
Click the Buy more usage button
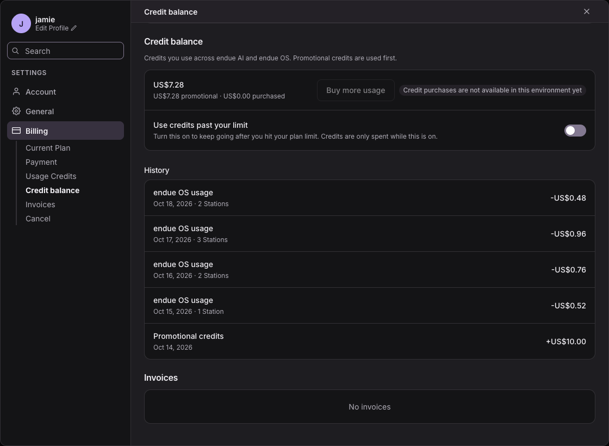pyautogui.click(x=356, y=90)
